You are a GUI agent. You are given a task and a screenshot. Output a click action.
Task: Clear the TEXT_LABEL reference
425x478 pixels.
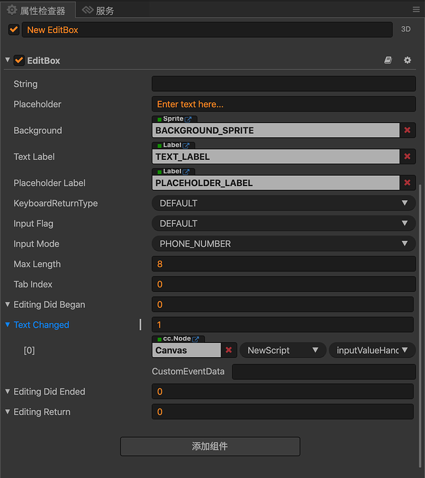[407, 157]
